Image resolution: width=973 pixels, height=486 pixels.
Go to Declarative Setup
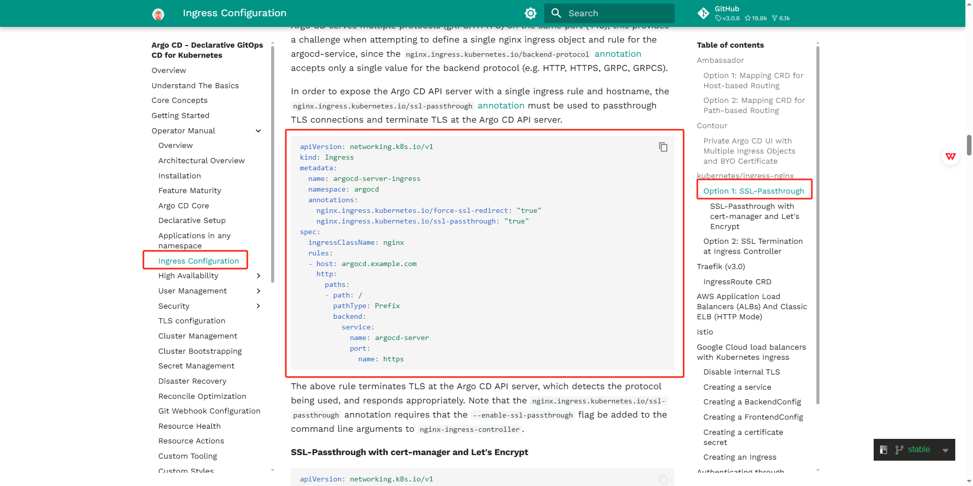coord(192,220)
